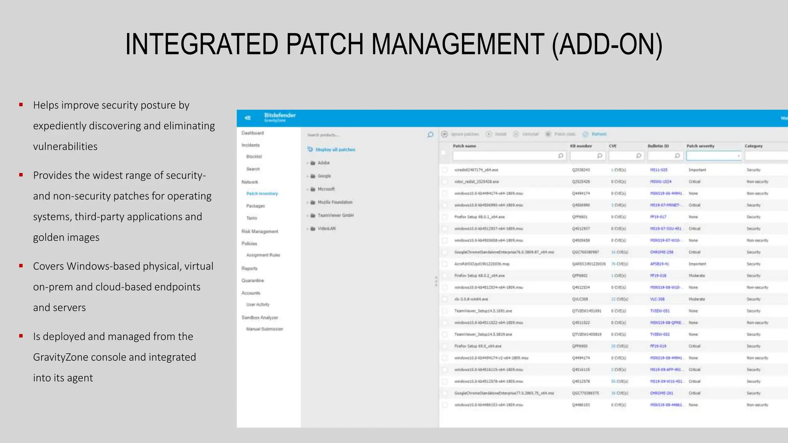Click the Patch name filter input field

click(509, 156)
